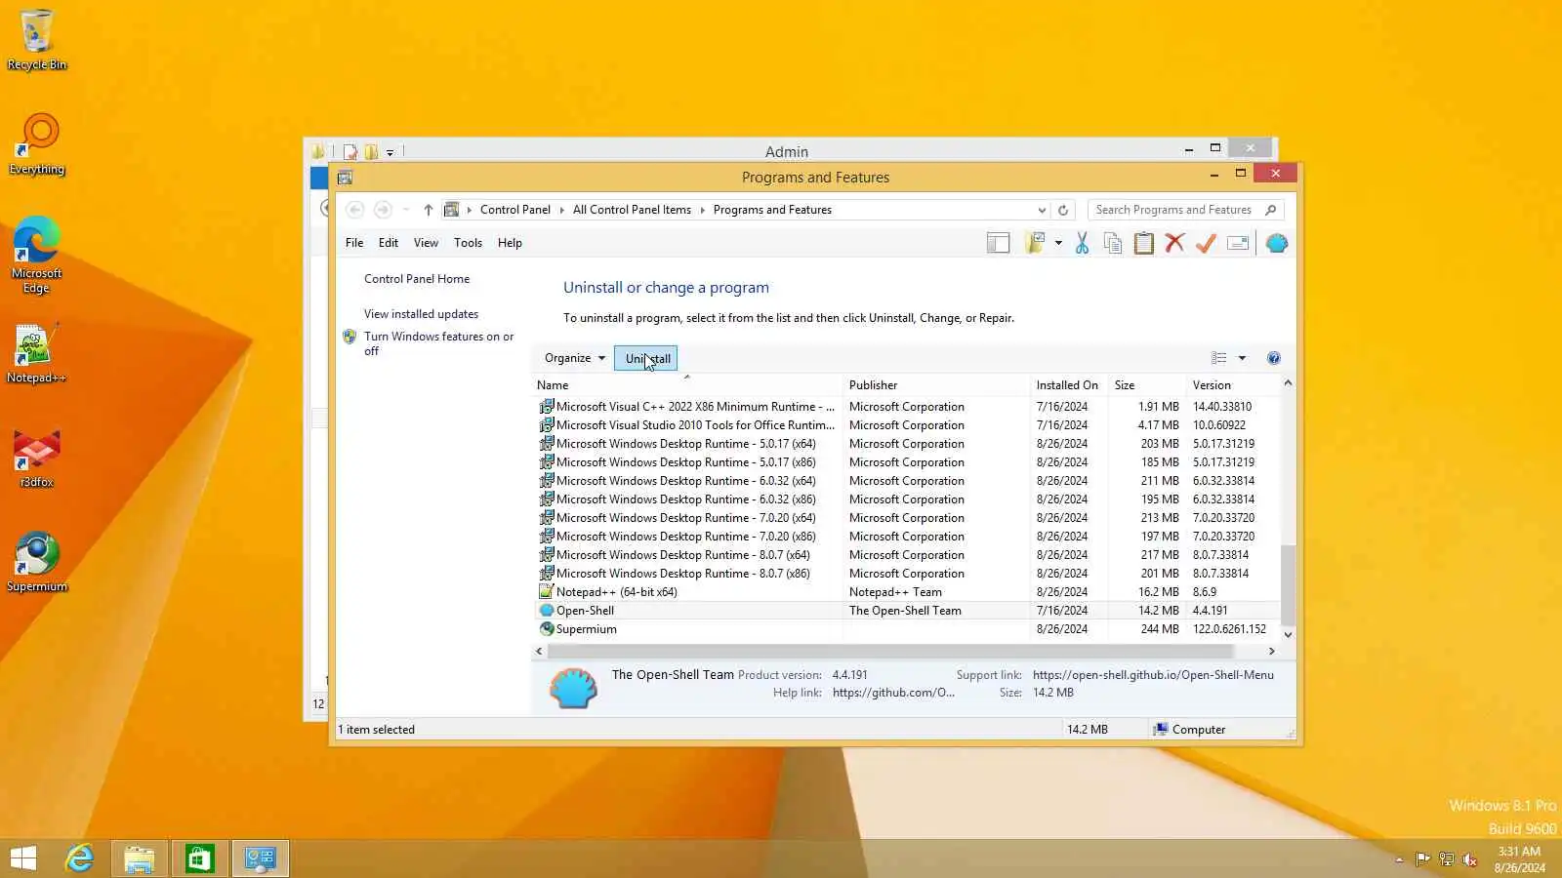Screen dimensions: 1562x878
Task: Click into Search Programs and Features box
Action: (x=1175, y=210)
